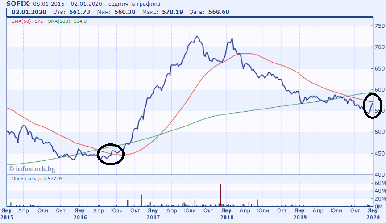Click the tallest red volume bar near 2018
386x223 pixels.
[x=220, y=195]
